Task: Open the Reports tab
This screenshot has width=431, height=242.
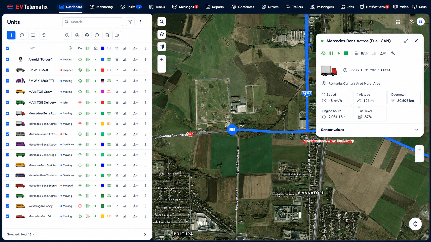Action: (x=215, y=7)
